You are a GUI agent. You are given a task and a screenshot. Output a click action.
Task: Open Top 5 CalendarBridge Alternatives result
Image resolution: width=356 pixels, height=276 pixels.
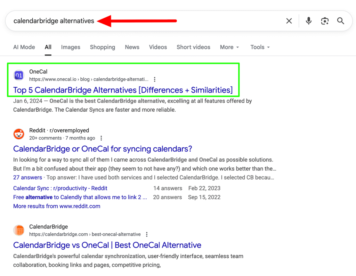(123, 90)
